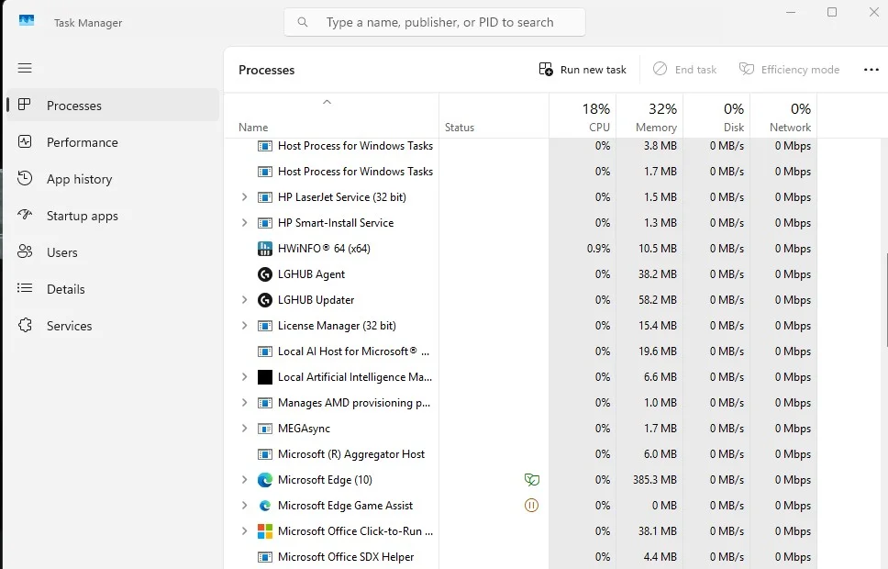Viewport: 888px width, 569px height.
Task: Click the HWiNFO 64 process icon
Action: (x=264, y=248)
